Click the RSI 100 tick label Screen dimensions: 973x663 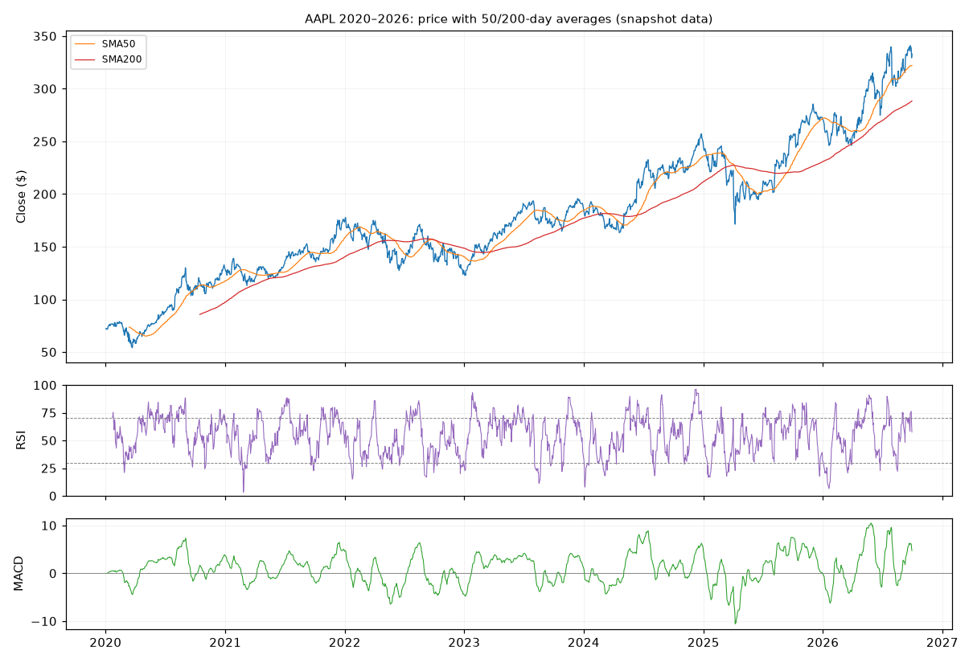click(45, 386)
